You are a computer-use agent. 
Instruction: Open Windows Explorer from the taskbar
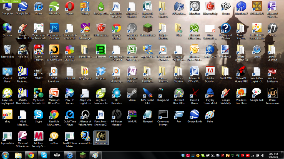18,155
